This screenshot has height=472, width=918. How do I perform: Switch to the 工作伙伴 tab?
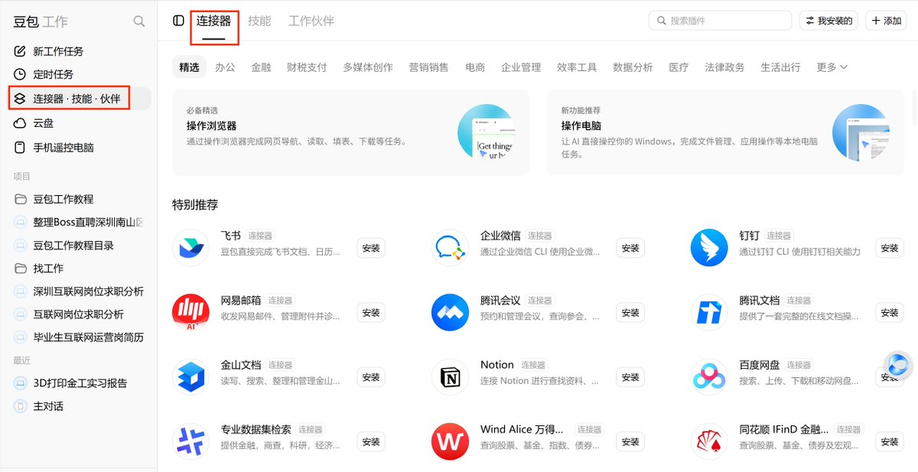coord(311,21)
